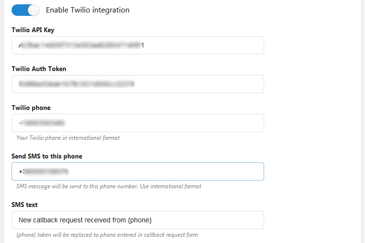Click the "Twilio phone" field label
Screen dimensions: 365x243
coord(31,108)
